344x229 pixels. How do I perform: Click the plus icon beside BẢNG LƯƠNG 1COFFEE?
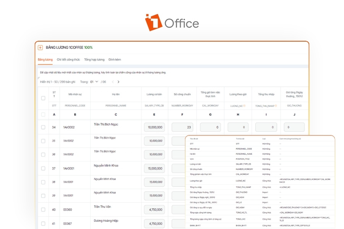40,48
